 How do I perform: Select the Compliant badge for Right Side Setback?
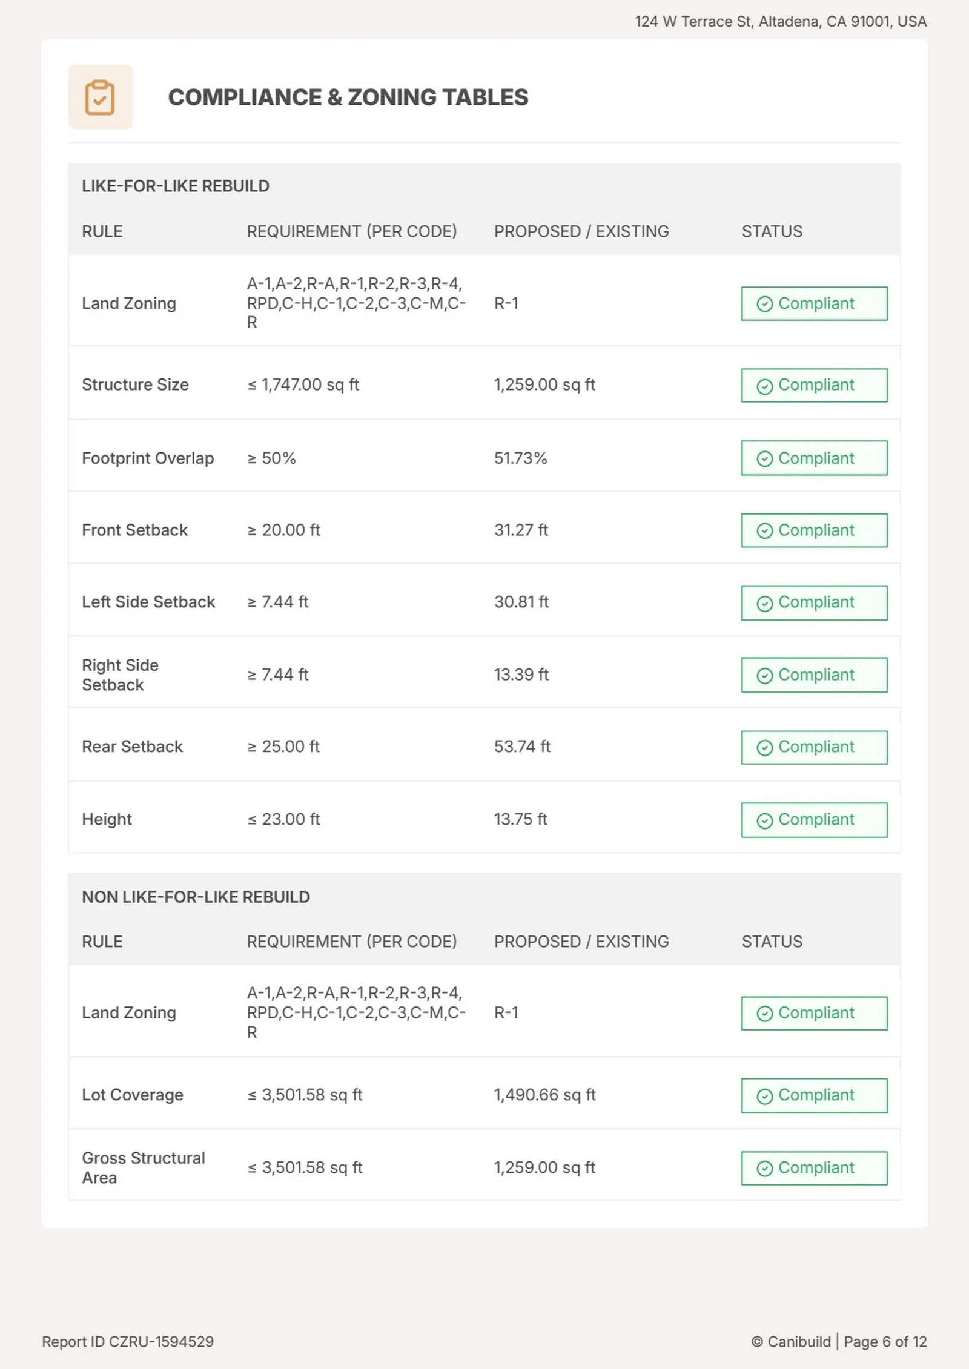(x=814, y=675)
